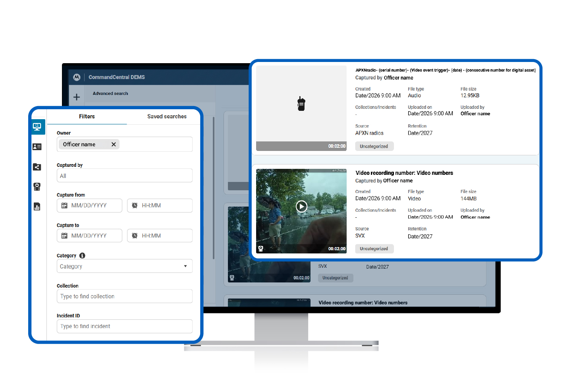This screenshot has height=373, width=571.
Task: Click 'Video recording number' title on background monitor
Action: coord(363,303)
